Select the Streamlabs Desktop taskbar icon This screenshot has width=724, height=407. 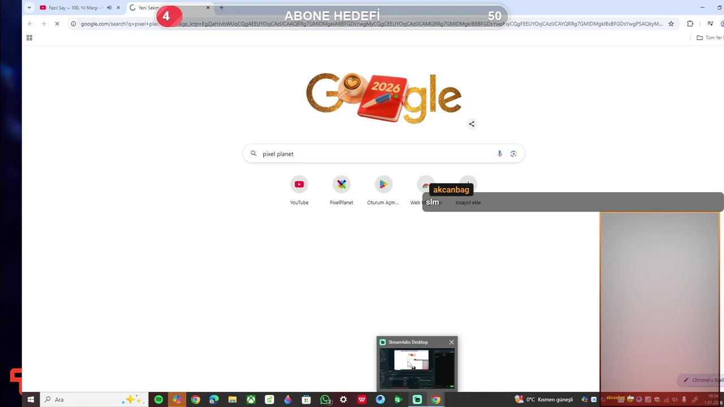pyautogui.click(x=417, y=400)
